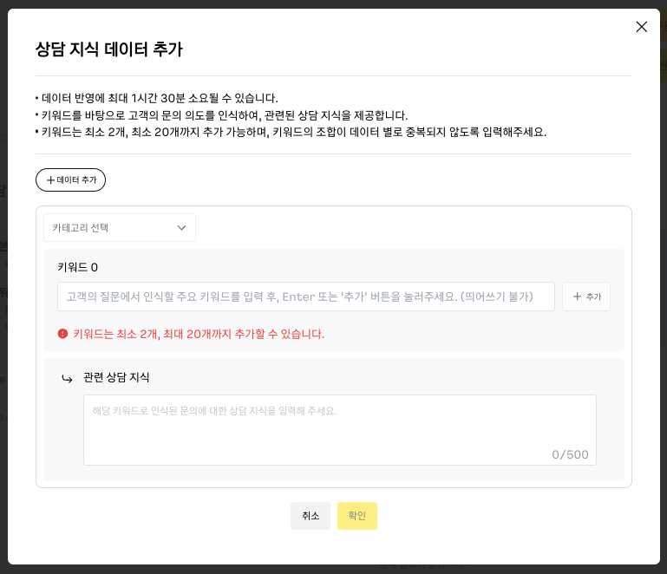Expand the category dropdown chevron arrow
Screen dimensions: 667x574
coord(181,228)
